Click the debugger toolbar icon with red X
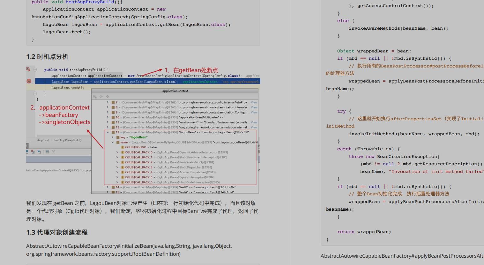The width and height of the screenshot is (484, 265). pyautogui.click(x=33, y=152)
